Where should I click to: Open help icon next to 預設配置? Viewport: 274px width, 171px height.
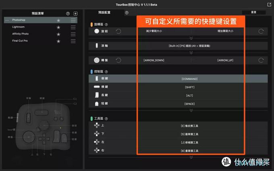pyautogui.click(x=127, y=12)
